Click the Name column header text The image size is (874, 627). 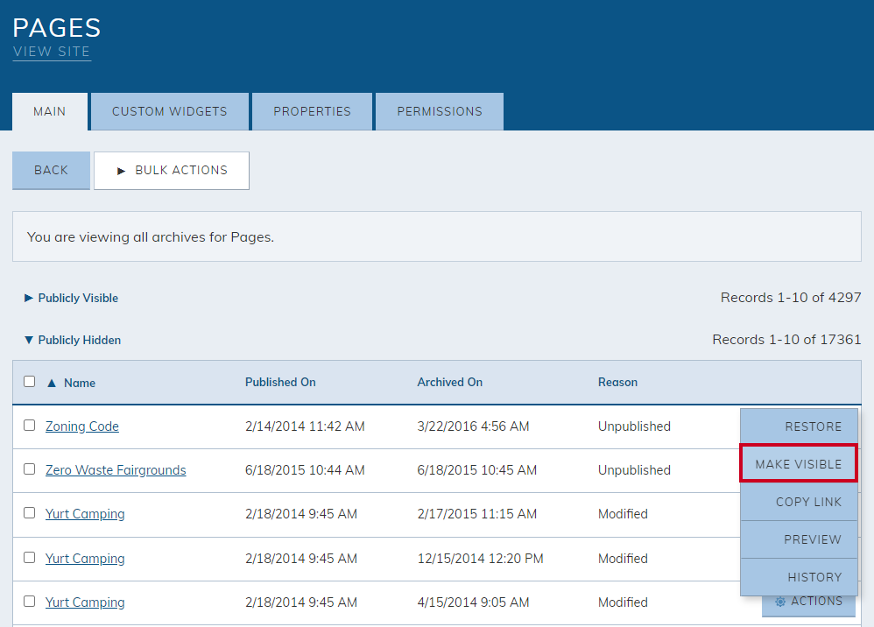[80, 383]
